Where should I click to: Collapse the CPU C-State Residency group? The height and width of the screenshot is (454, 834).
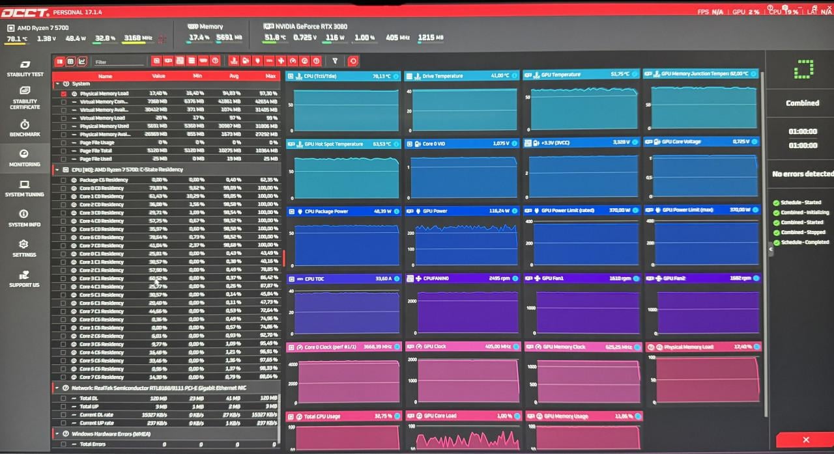tap(57, 170)
